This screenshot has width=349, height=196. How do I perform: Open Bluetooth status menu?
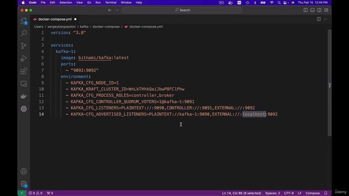coord(255,2)
